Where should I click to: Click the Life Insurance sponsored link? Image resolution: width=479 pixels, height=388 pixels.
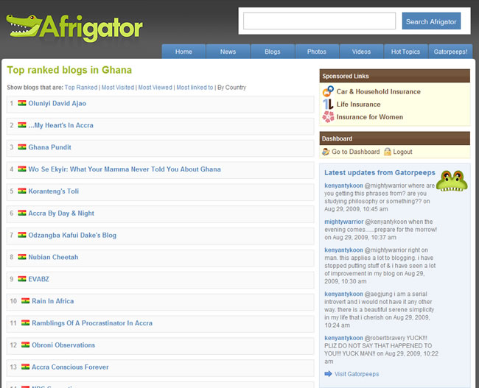[358, 104]
